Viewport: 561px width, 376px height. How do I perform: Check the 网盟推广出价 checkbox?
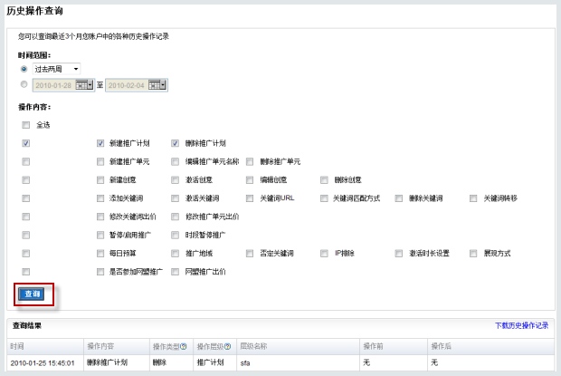coord(176,271)
